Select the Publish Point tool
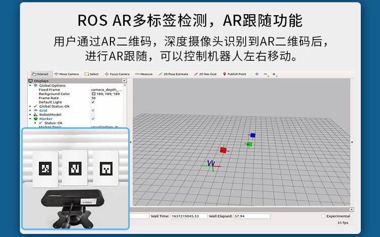Image resolution: width=380 pixels, height=237 pixels. pyautogui.click(x=235, y=74)
